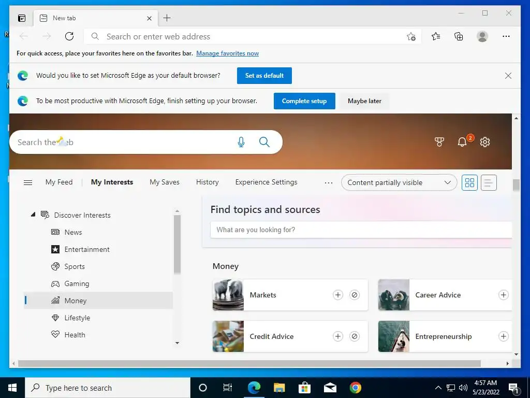530x398 pixels.
Task: Focus the What are you looking for field
Action: (361, 230)
